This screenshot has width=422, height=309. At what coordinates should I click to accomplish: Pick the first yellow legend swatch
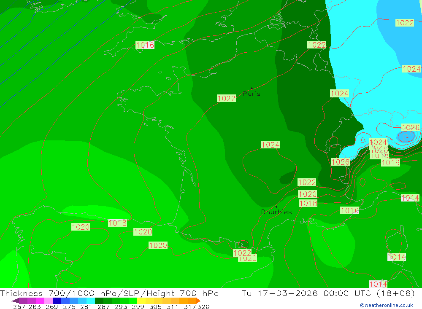pos(141,301)
